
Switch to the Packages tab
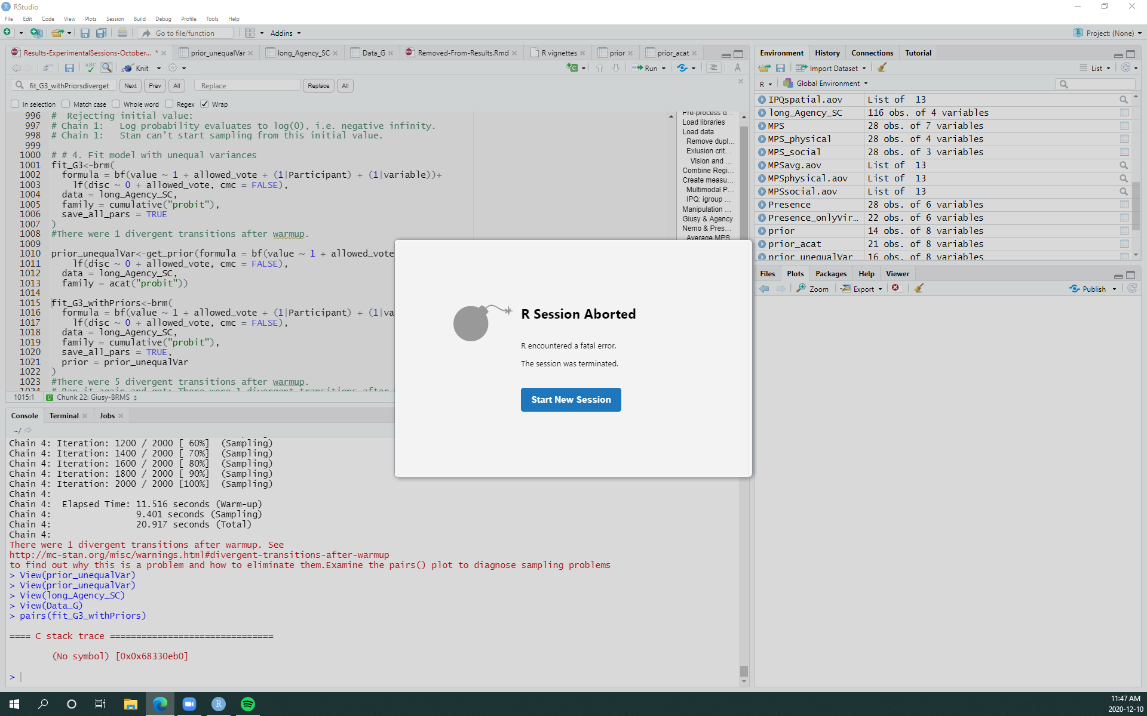830,273
